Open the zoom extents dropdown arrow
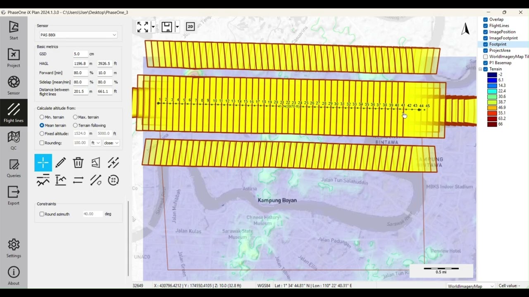This screenshot has width=529, height=297. click(153, 27)
